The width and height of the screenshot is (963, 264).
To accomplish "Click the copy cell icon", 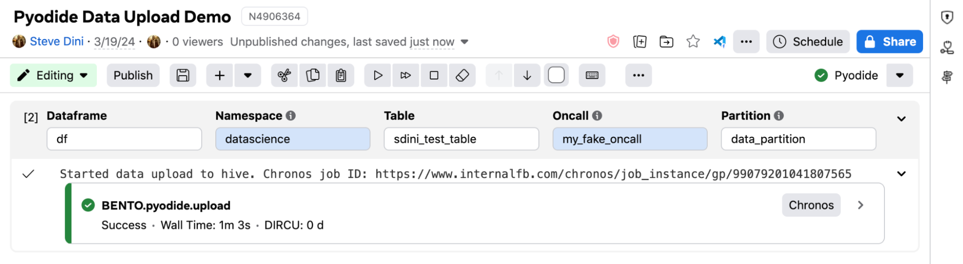I will [x=313, y=76].
